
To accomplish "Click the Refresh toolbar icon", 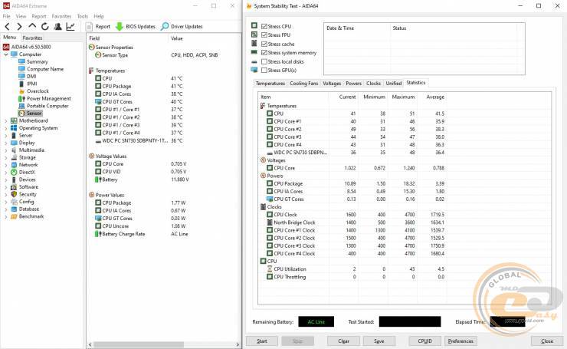I will pyautogui.click(x=45, y=26).
